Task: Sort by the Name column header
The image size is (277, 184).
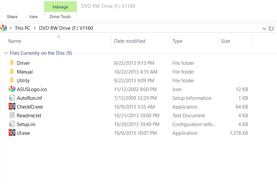Action: 15,41
